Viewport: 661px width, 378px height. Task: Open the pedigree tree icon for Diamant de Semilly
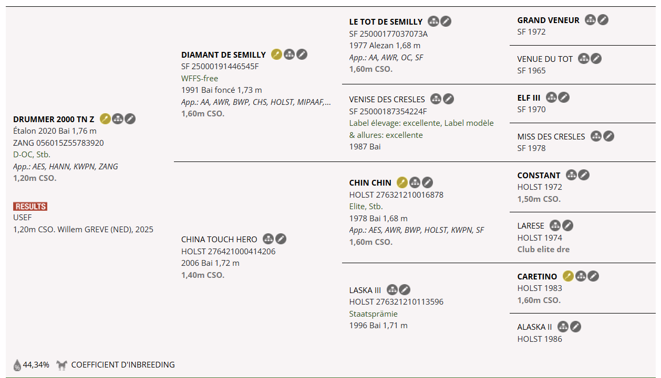click(289, 55)
